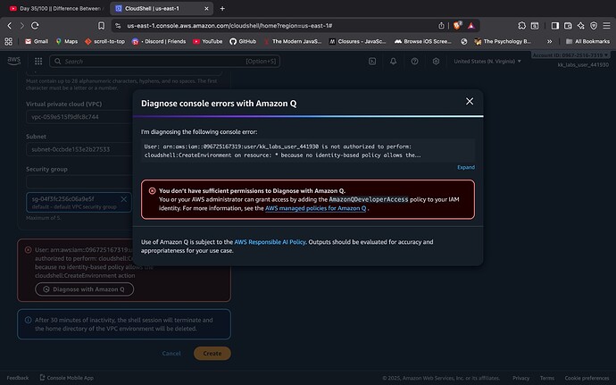Click the Create button
616x385 pixels.
[x=212, y=353]
